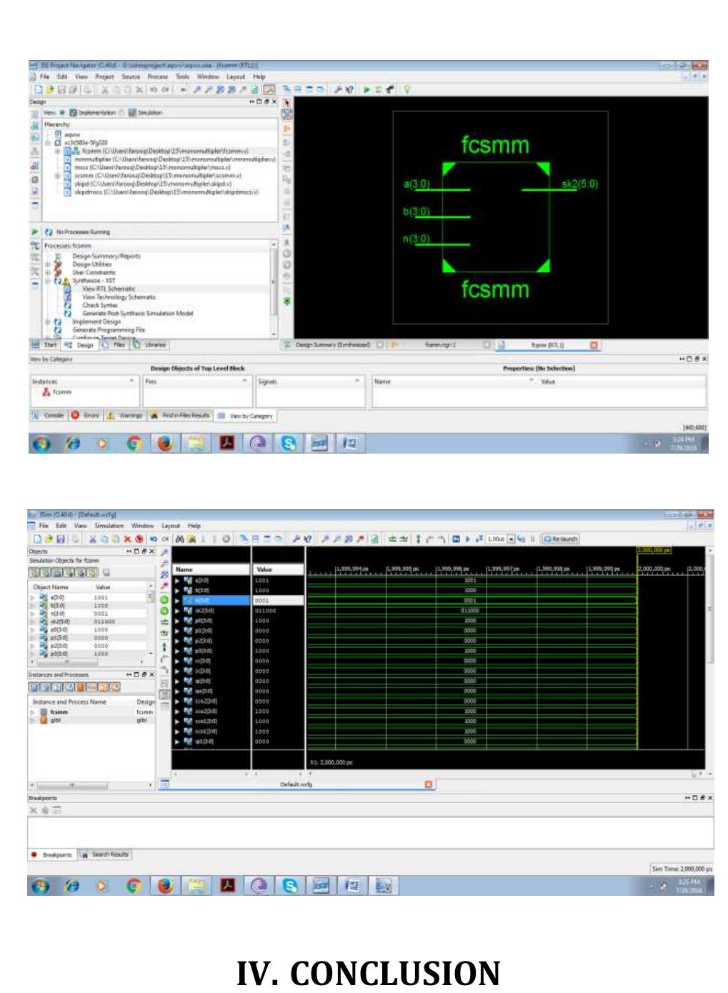Collapse Synthesize - XST process
This screenshot has width=728, height=993.
(x=49, y=281)
